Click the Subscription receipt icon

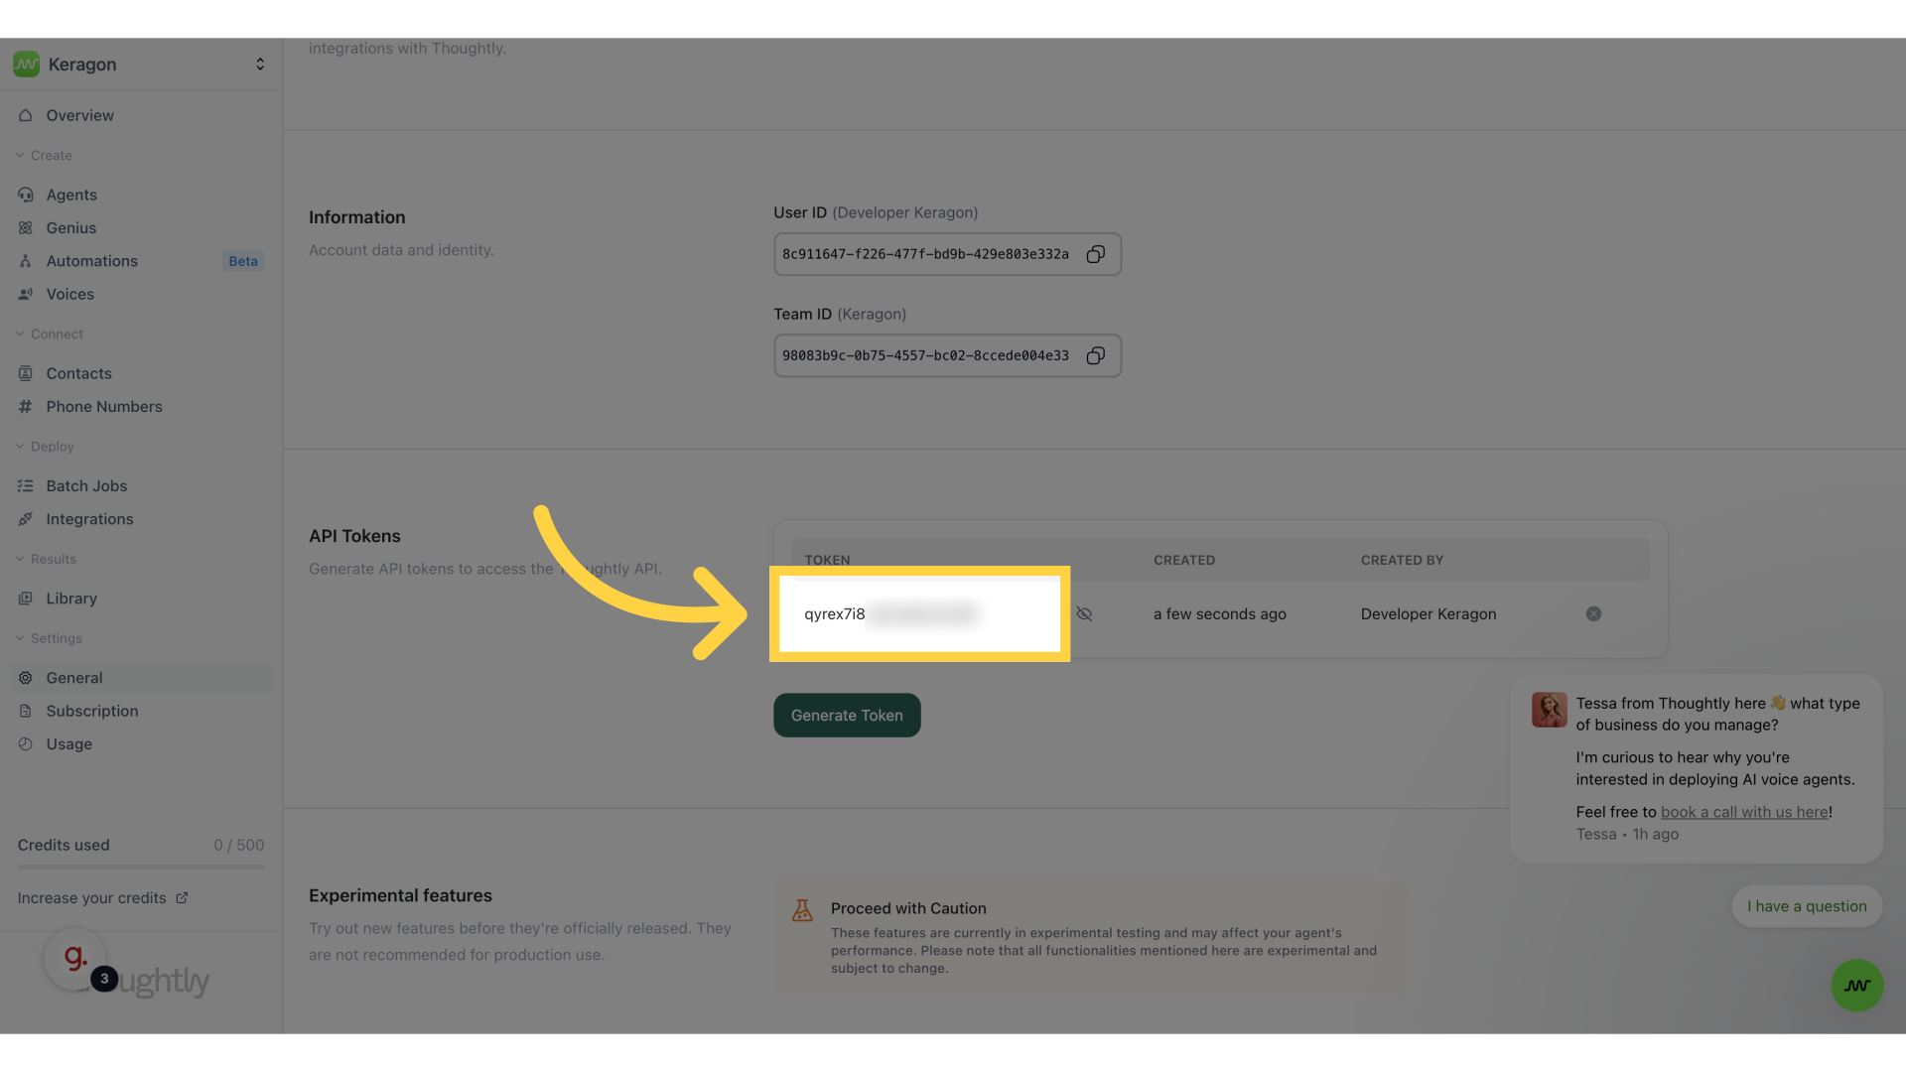[26, 711]
